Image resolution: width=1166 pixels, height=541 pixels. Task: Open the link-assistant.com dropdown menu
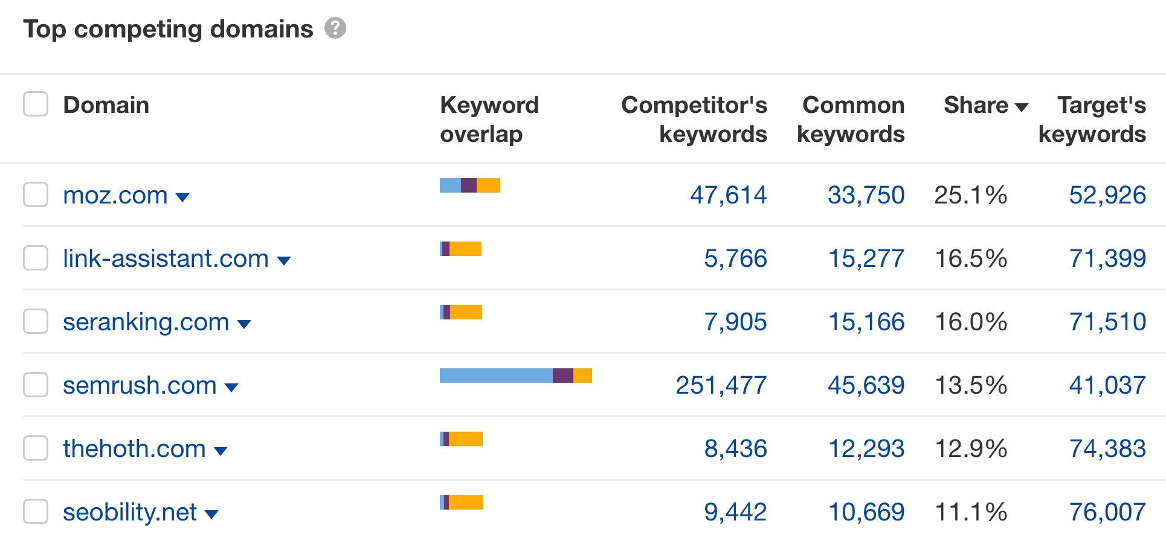coord(285,260)
